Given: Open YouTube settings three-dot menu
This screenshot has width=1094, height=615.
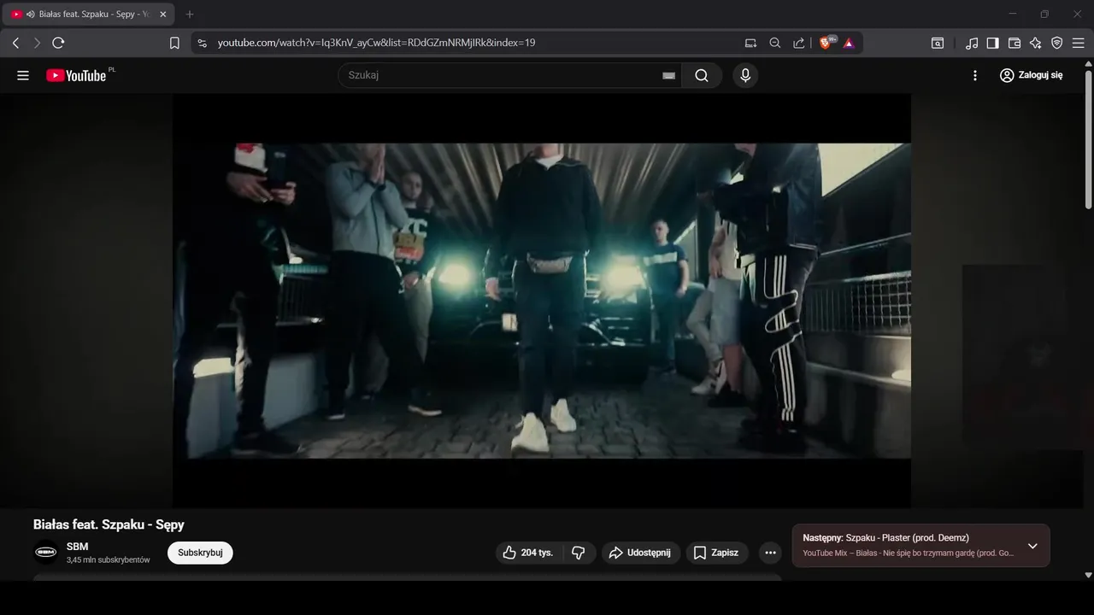Looking at the screenshot, I should [x=975, y=75].
